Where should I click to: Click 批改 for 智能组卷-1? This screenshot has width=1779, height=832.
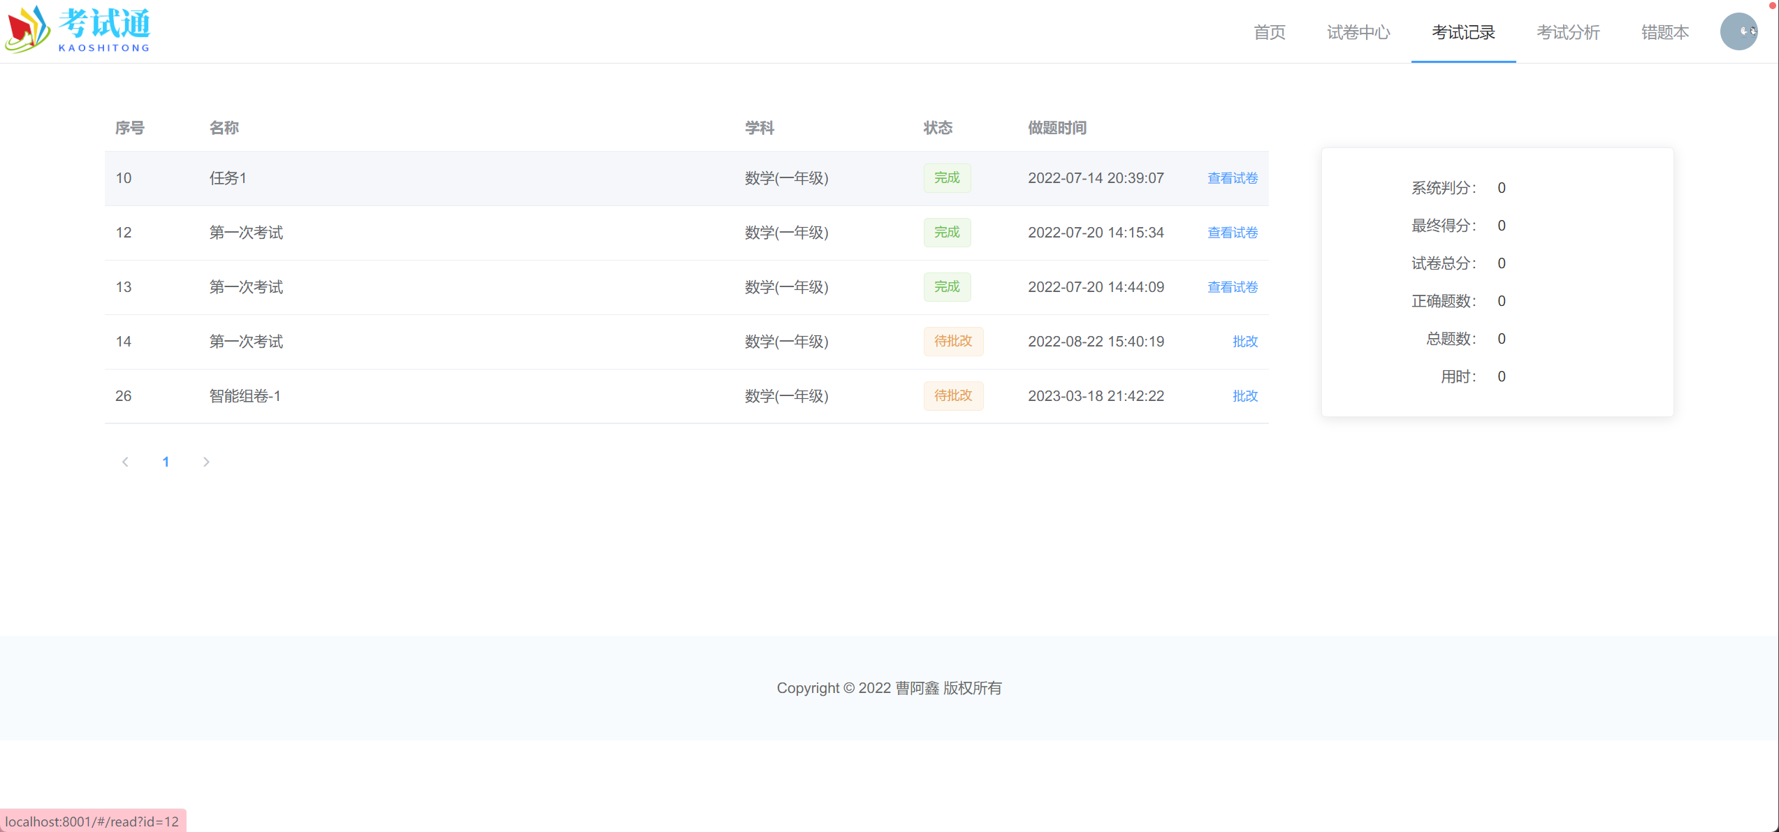1244,395
